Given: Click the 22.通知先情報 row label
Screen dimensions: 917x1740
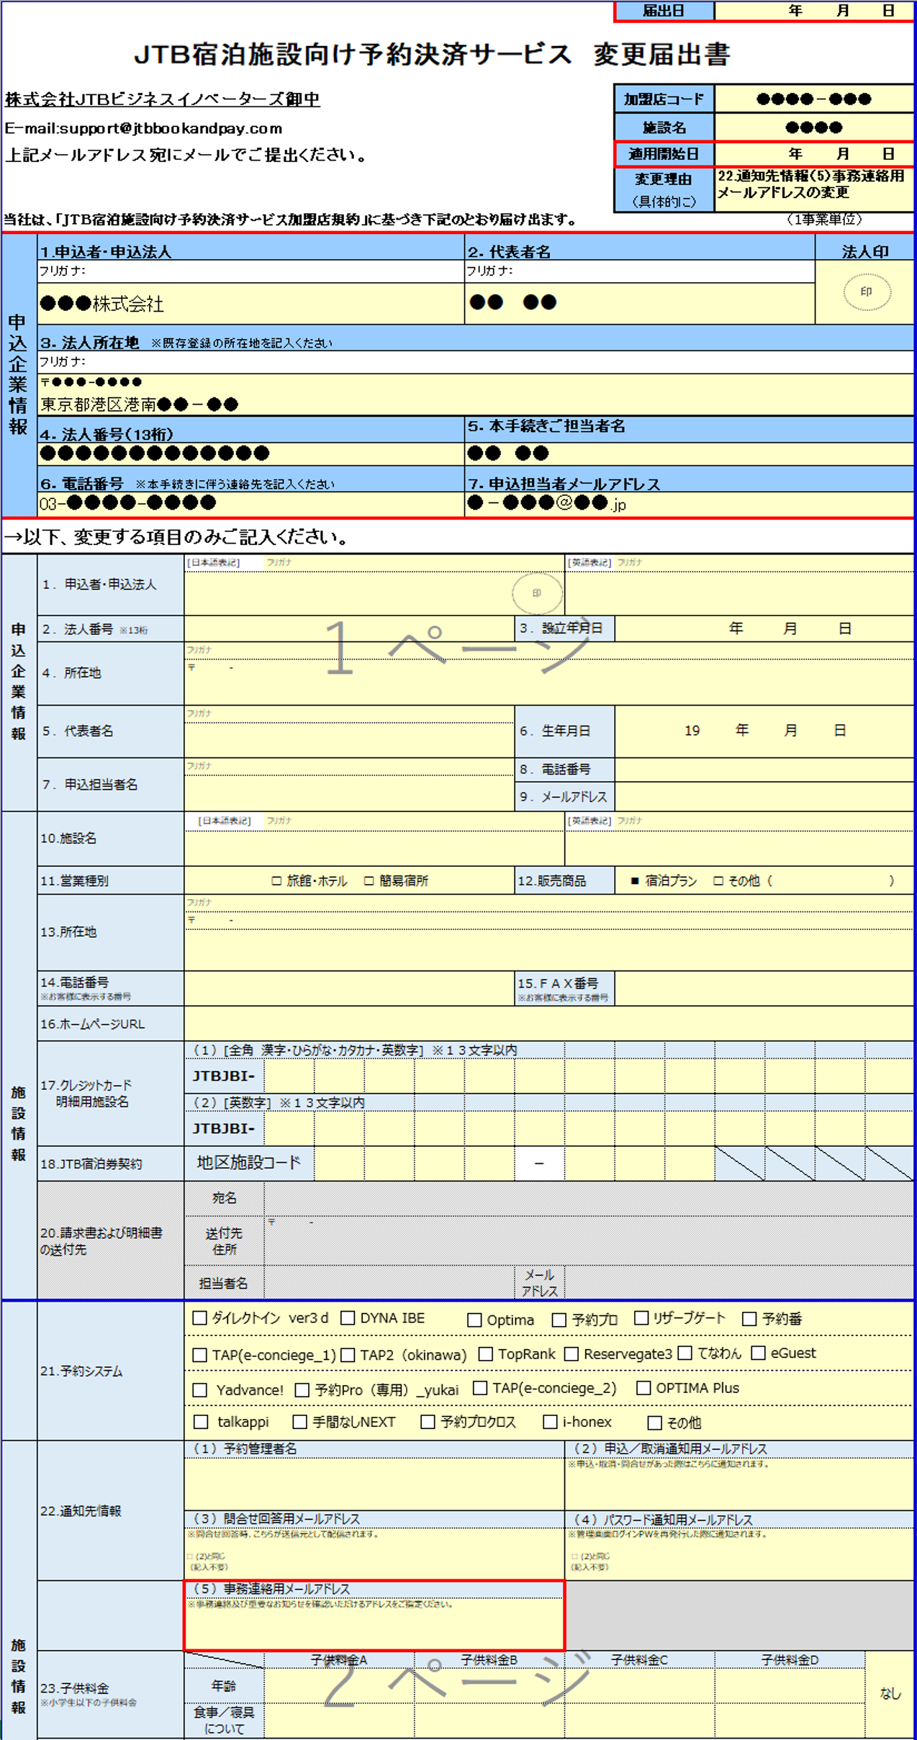Looking at the screenshot, I should 81,1511.
